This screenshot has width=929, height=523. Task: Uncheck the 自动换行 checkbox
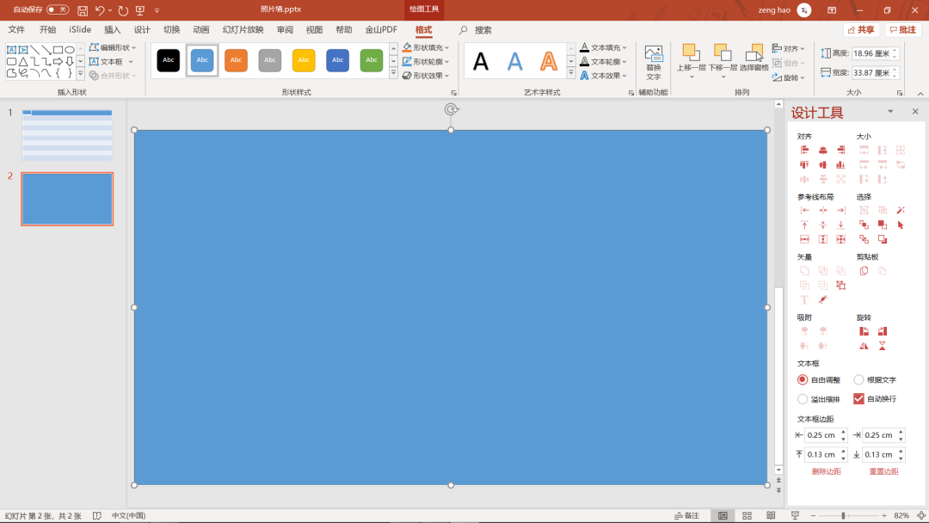tap(858, 398)
